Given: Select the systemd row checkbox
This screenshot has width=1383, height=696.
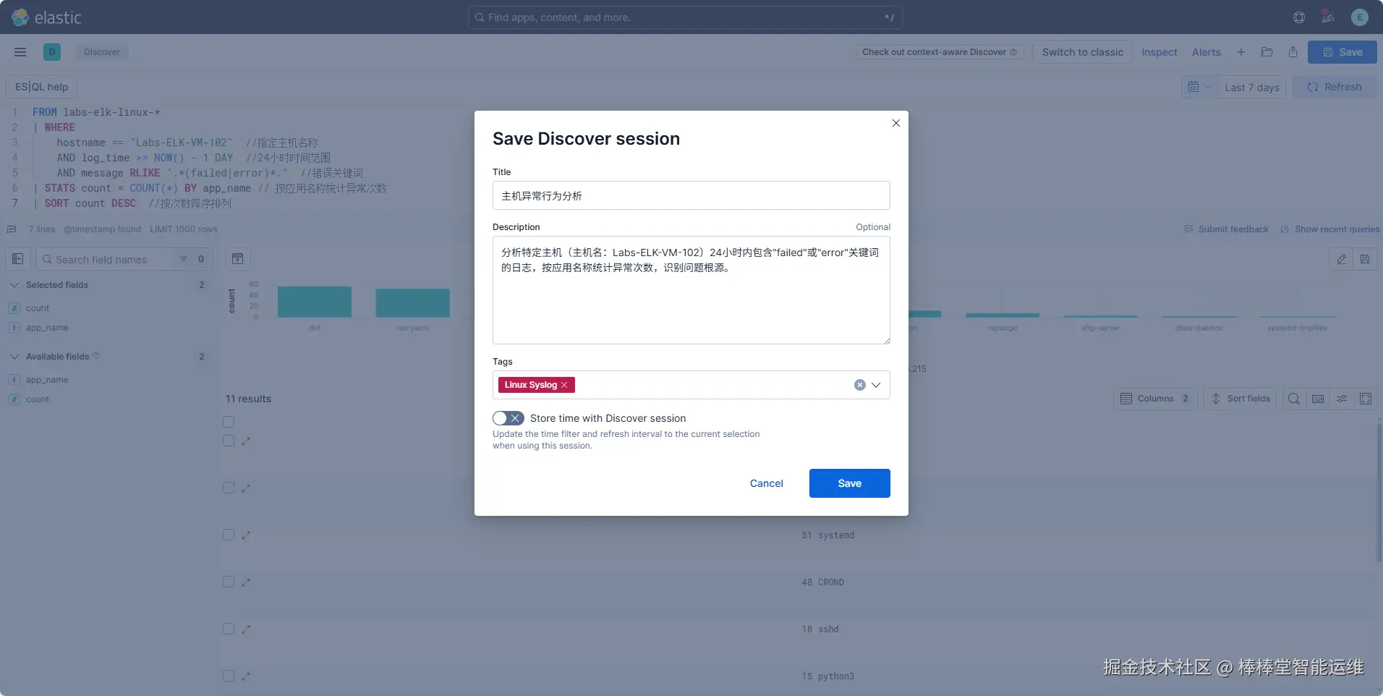Looking at the screenshot, I should (229, 535).
